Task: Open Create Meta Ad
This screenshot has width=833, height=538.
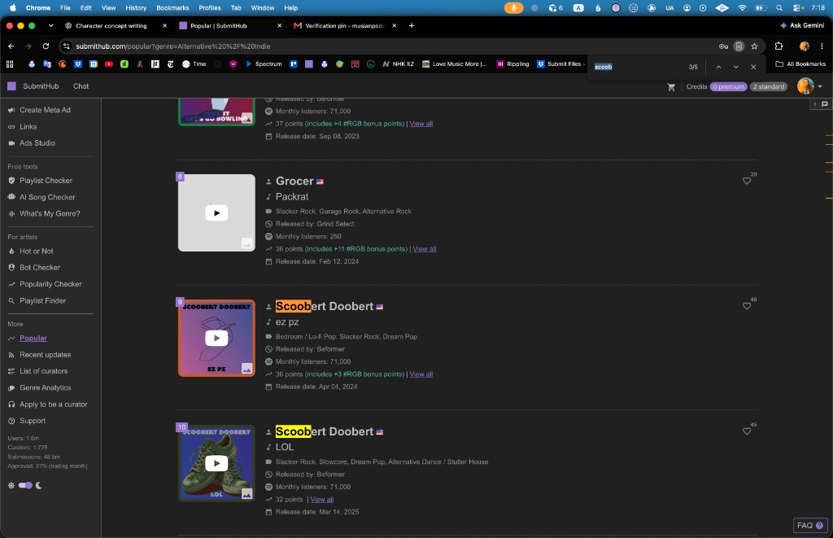Action: [x=45, y=110]
